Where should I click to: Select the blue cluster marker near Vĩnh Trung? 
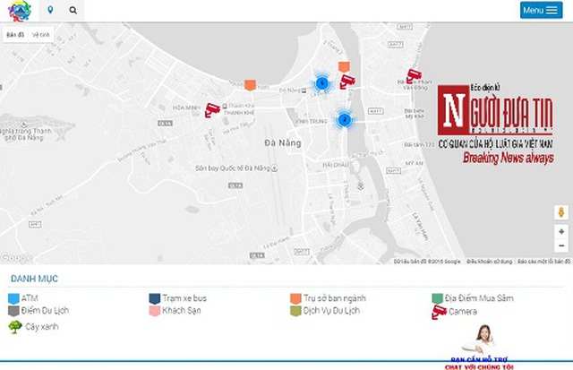click(344, 119)
